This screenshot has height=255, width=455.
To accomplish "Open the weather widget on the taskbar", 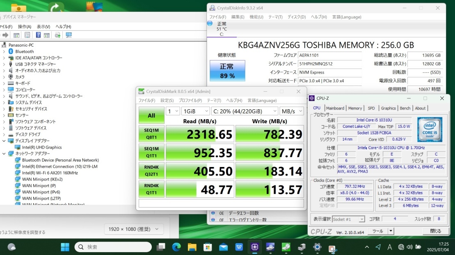I will (11, 247).
